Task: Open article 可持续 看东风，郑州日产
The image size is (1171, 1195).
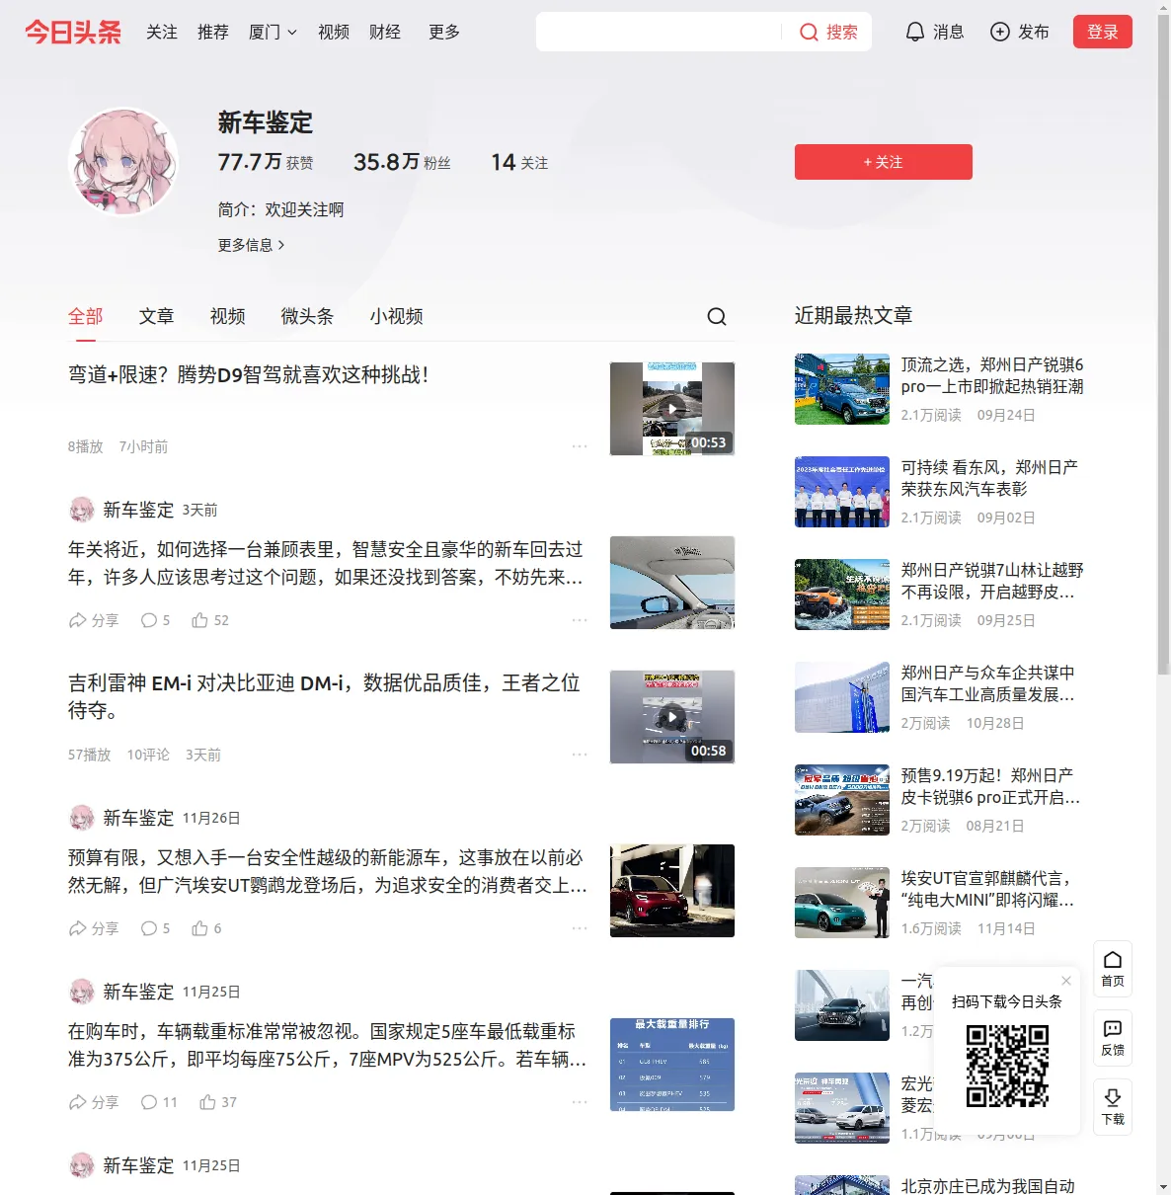Action: point(989,478)
